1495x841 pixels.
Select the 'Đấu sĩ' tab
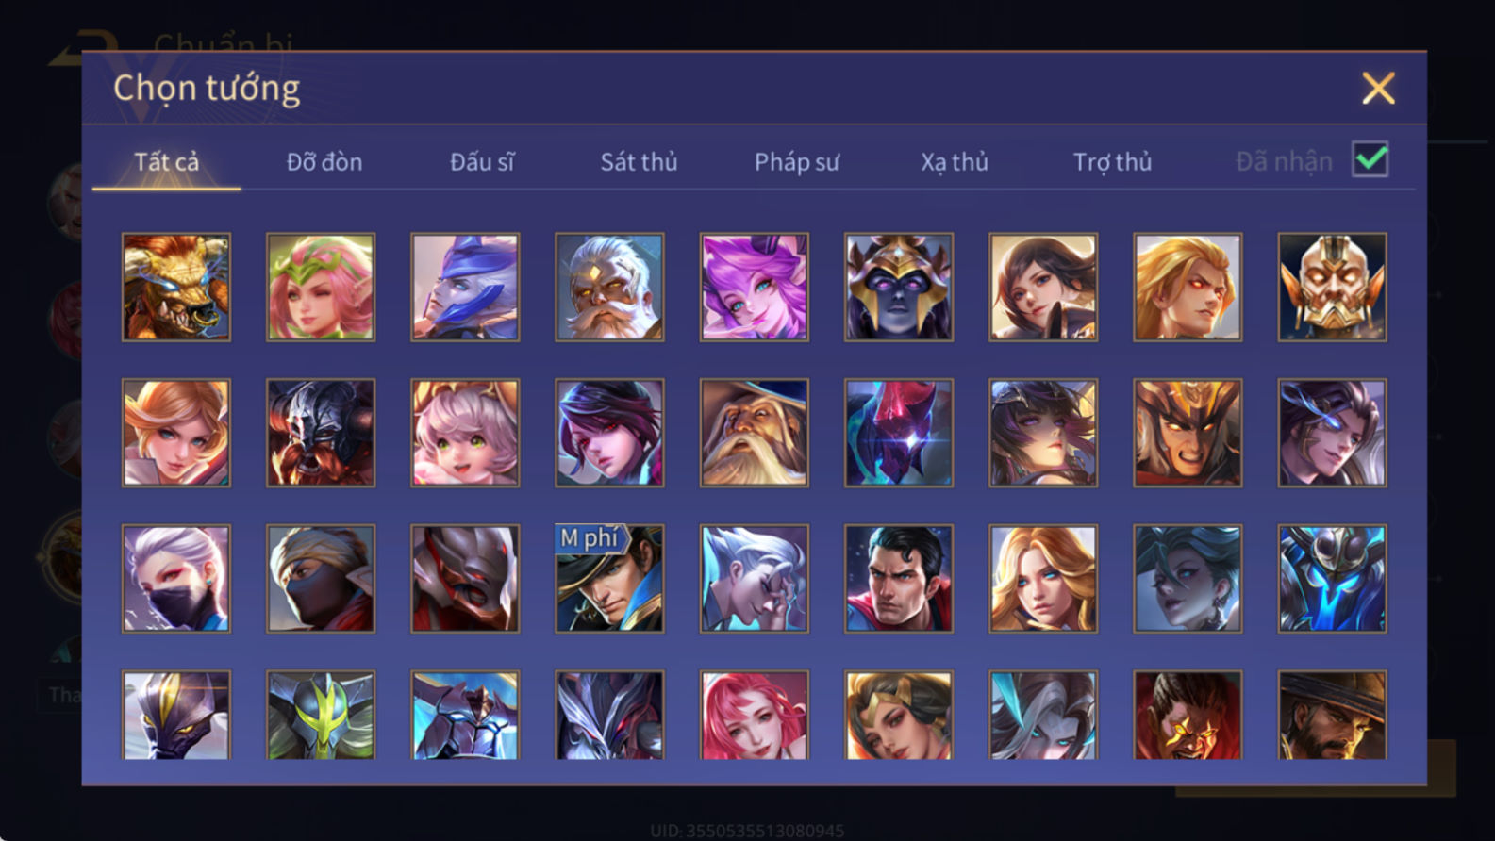click(482, 162)
